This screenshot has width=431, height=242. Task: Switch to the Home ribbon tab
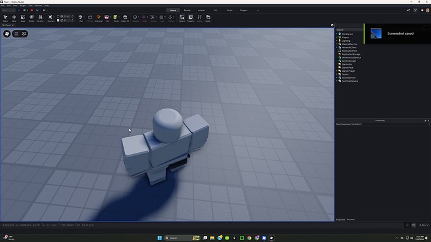tap(173, 11)
